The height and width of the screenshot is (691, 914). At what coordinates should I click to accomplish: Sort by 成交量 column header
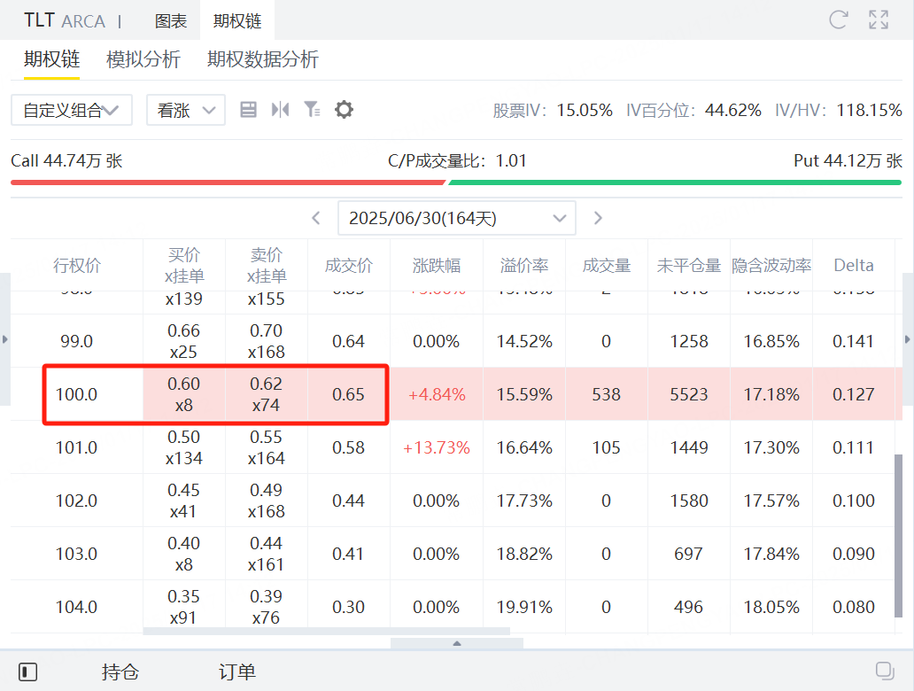click(x=607, y=265)
